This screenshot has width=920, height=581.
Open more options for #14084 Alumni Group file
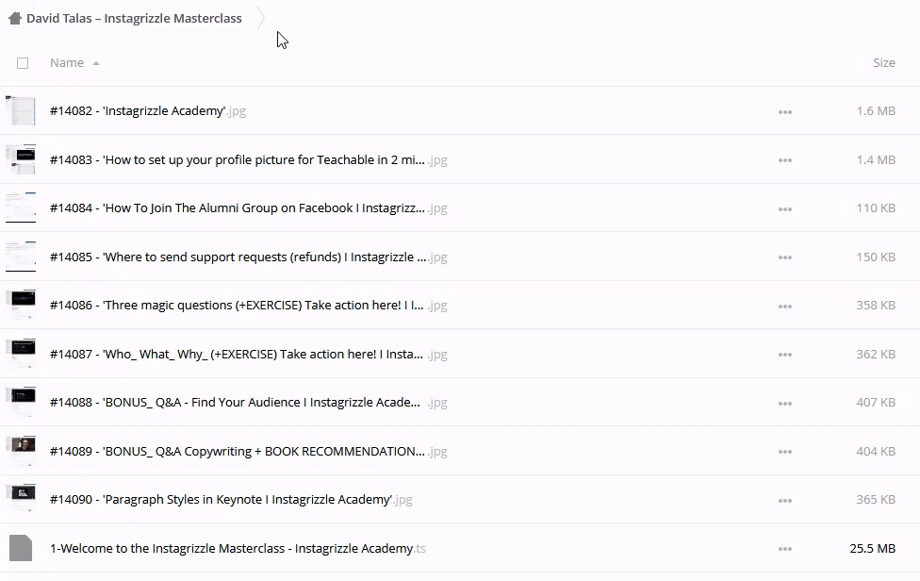pos(784,208)
